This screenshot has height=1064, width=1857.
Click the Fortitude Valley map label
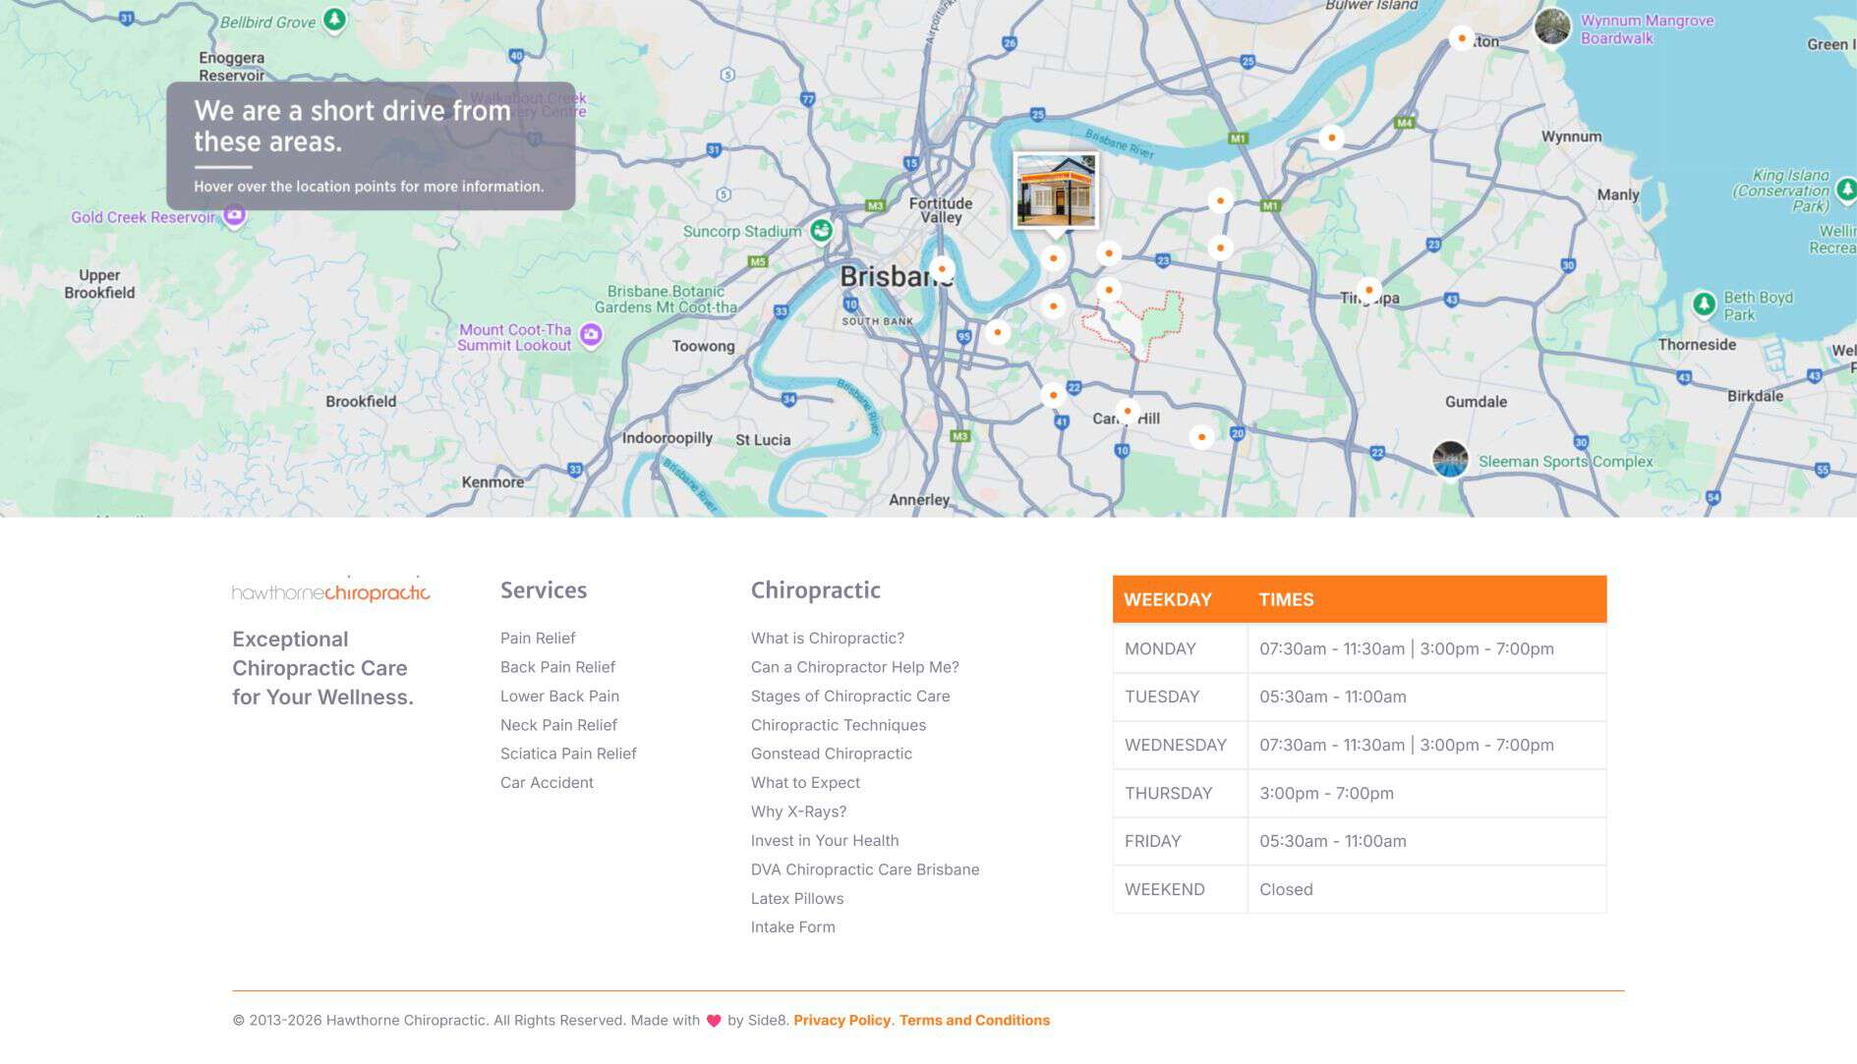click(x=941, y=210)
